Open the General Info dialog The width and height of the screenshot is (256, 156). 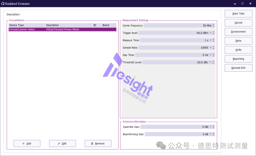pos(238,68)
